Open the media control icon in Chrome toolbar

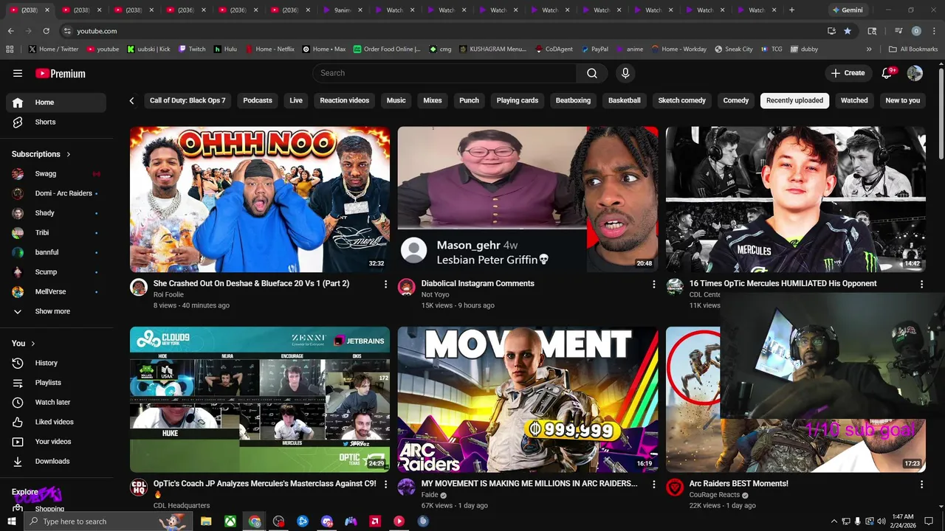coord(898,31)
